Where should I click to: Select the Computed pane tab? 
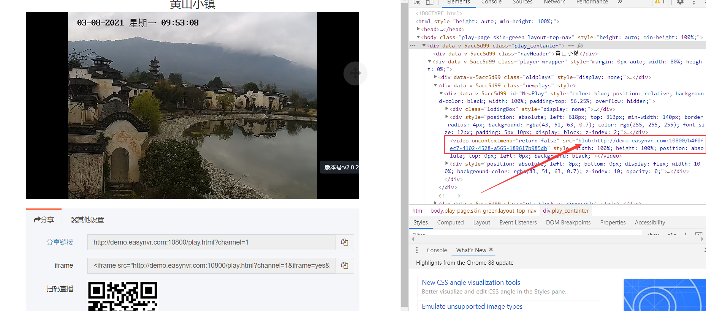click(450, 223)
